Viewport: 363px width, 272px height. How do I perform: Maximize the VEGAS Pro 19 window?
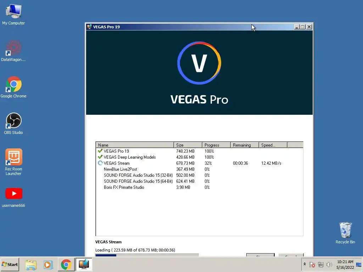pos(303,27)
